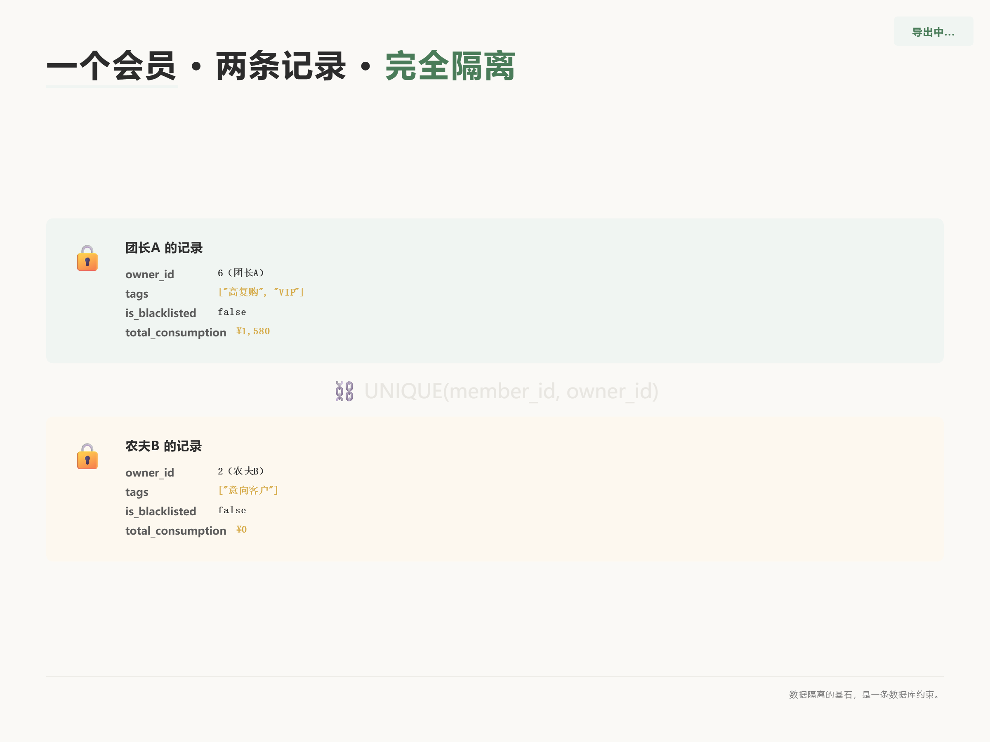Click is_blacklisted label in 农夫B record
The width and height of the screenshot is (990, 742).
(x=161, y=511)
